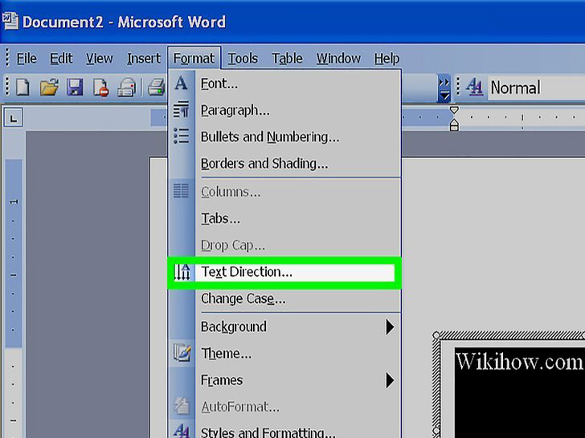This screenshot has width=585, height=438.
Task: Click the Permission restricted document icon
Action: (x=100, y=88)
